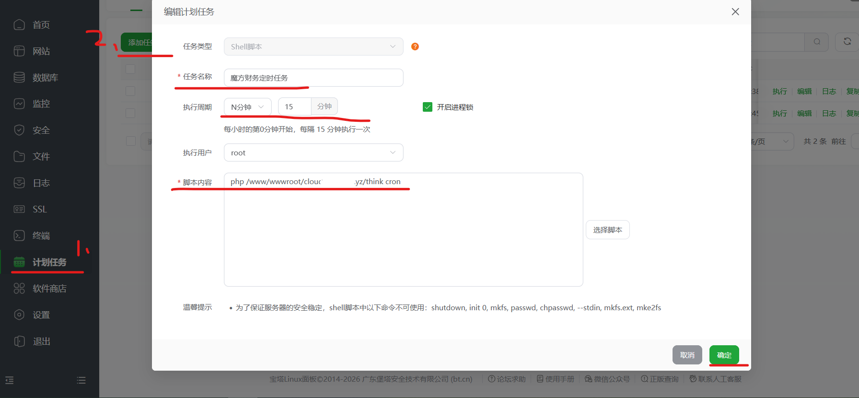
Task: Open the 监控 monitoring menu
Action: click(41, 104)
